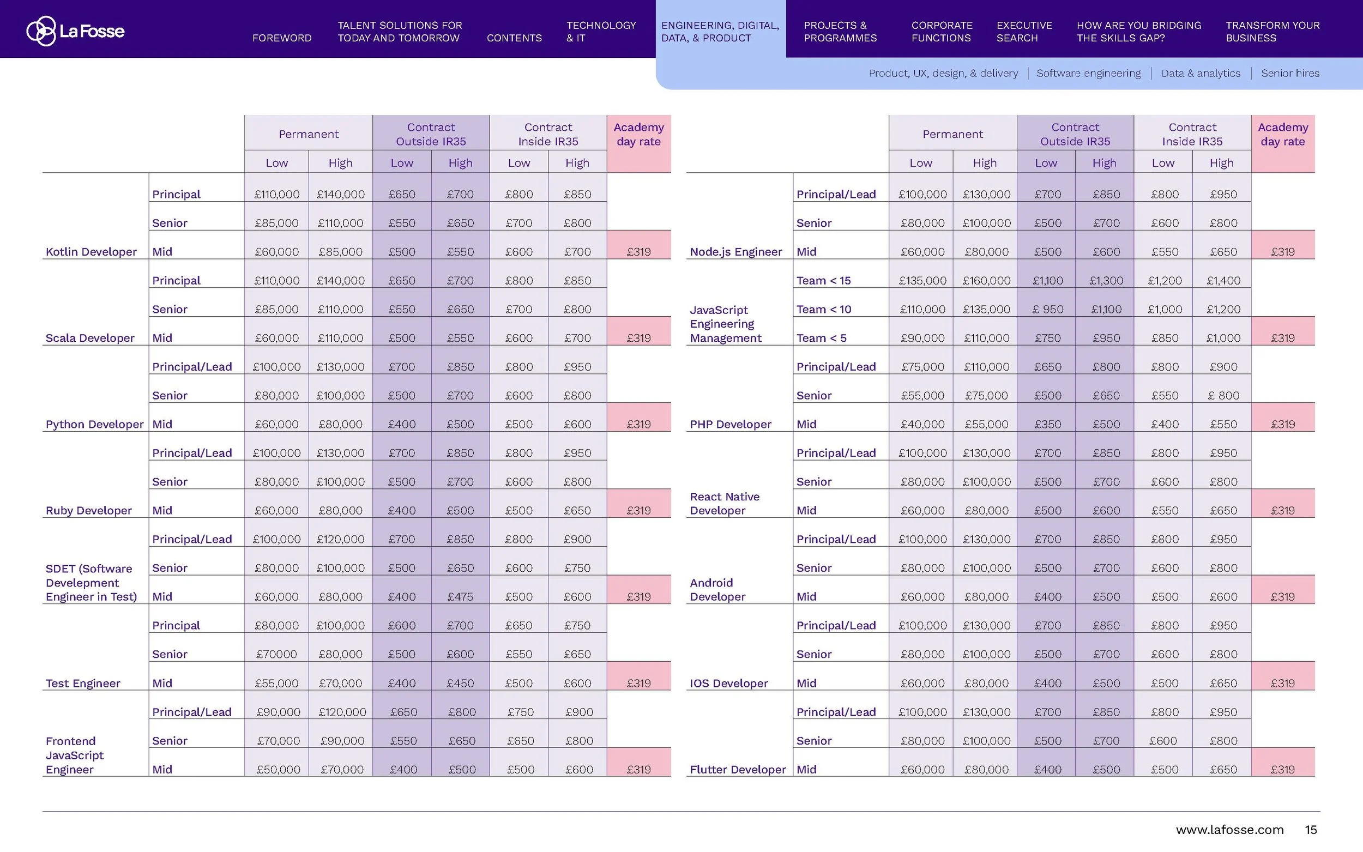Select the Academy day rate header
Image resolution: width=1363 pixels, height=852 pixels.
click(x=639, y=135)
